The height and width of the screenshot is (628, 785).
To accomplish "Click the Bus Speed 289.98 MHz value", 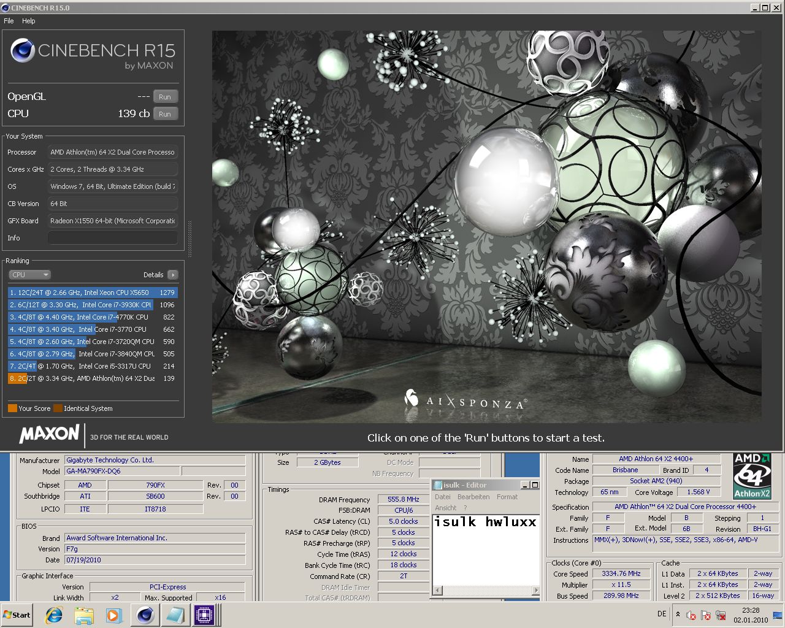I will tap(621, 596).
